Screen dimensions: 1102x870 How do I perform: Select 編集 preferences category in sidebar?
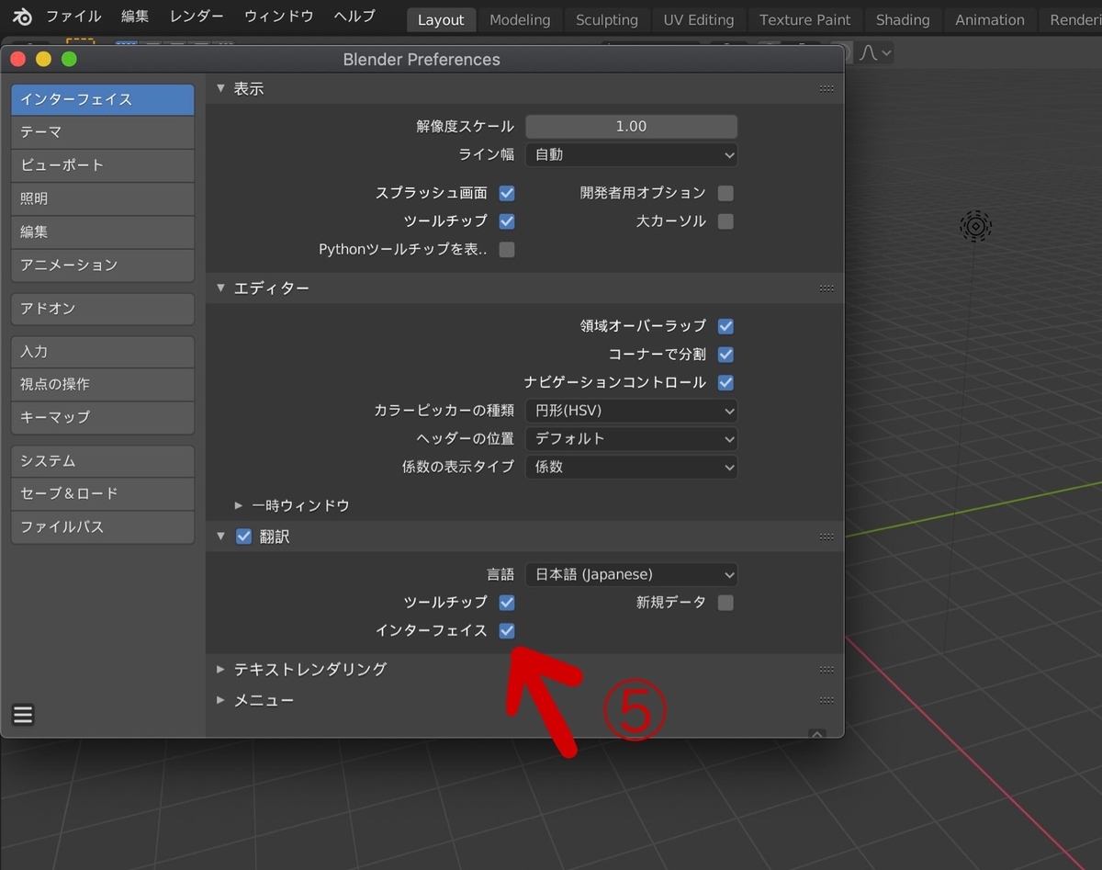[x=103, y=232]
